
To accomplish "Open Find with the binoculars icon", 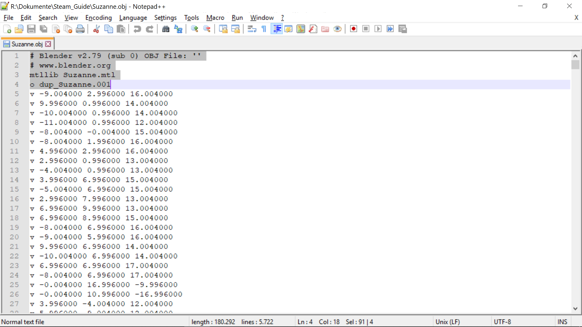I will tap(166, 29).
